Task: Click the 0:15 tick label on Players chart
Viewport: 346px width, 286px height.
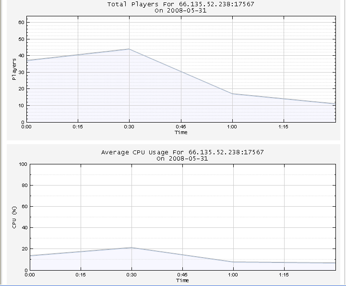Action: pyautogui.click(x=78, y=127)
